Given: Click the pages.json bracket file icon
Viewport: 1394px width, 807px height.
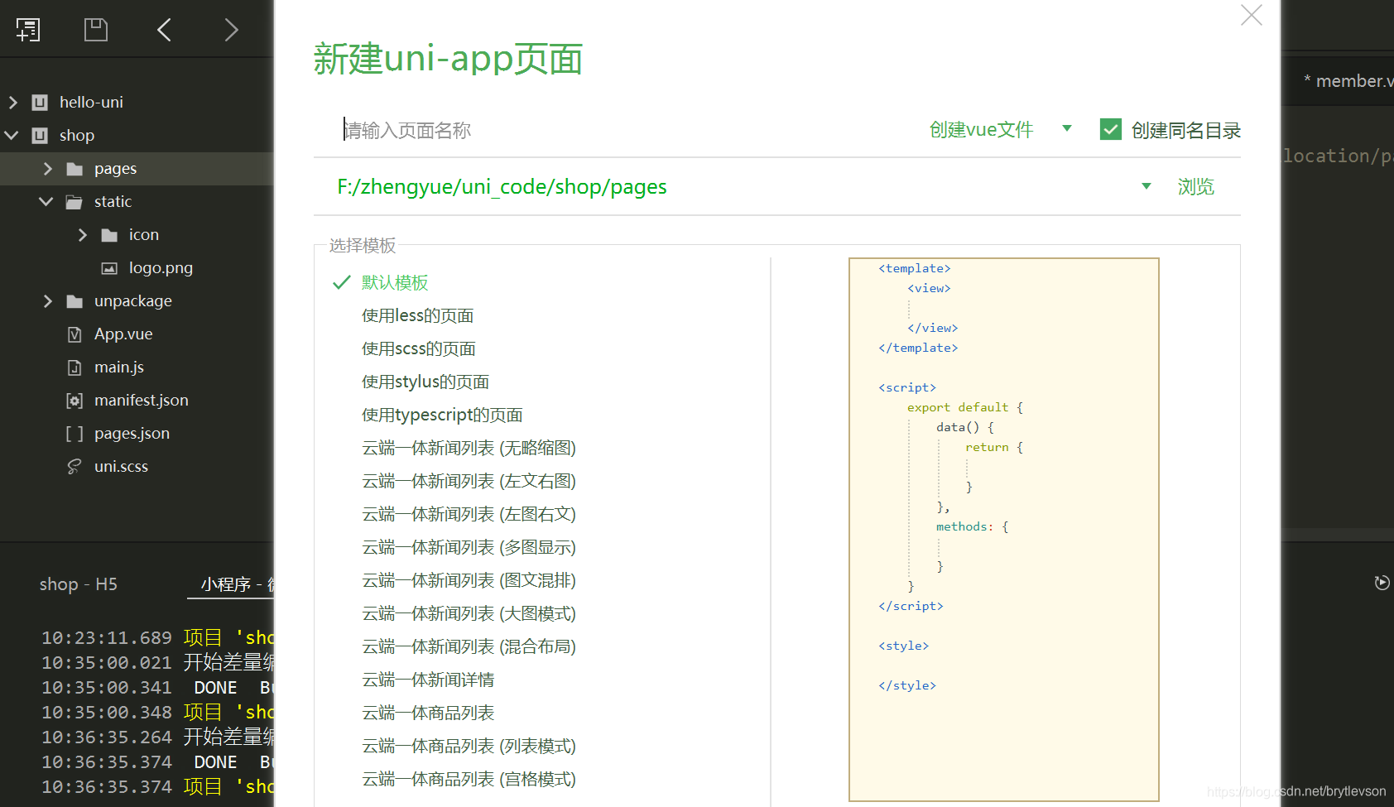Looking at the screenshot, I should pyautogui.click(x=75, y=434).
